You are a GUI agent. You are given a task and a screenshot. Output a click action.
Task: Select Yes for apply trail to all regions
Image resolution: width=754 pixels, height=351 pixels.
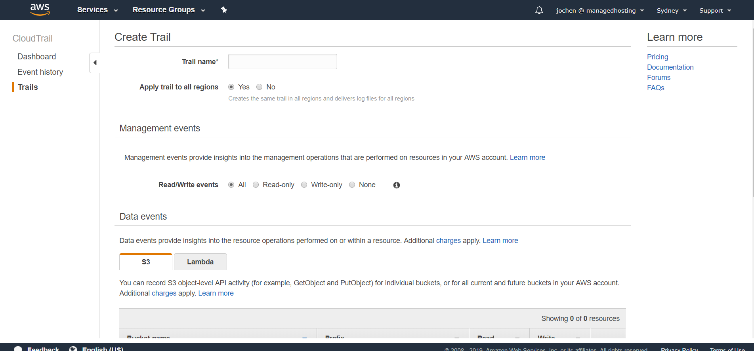click(x=231, y=87)
